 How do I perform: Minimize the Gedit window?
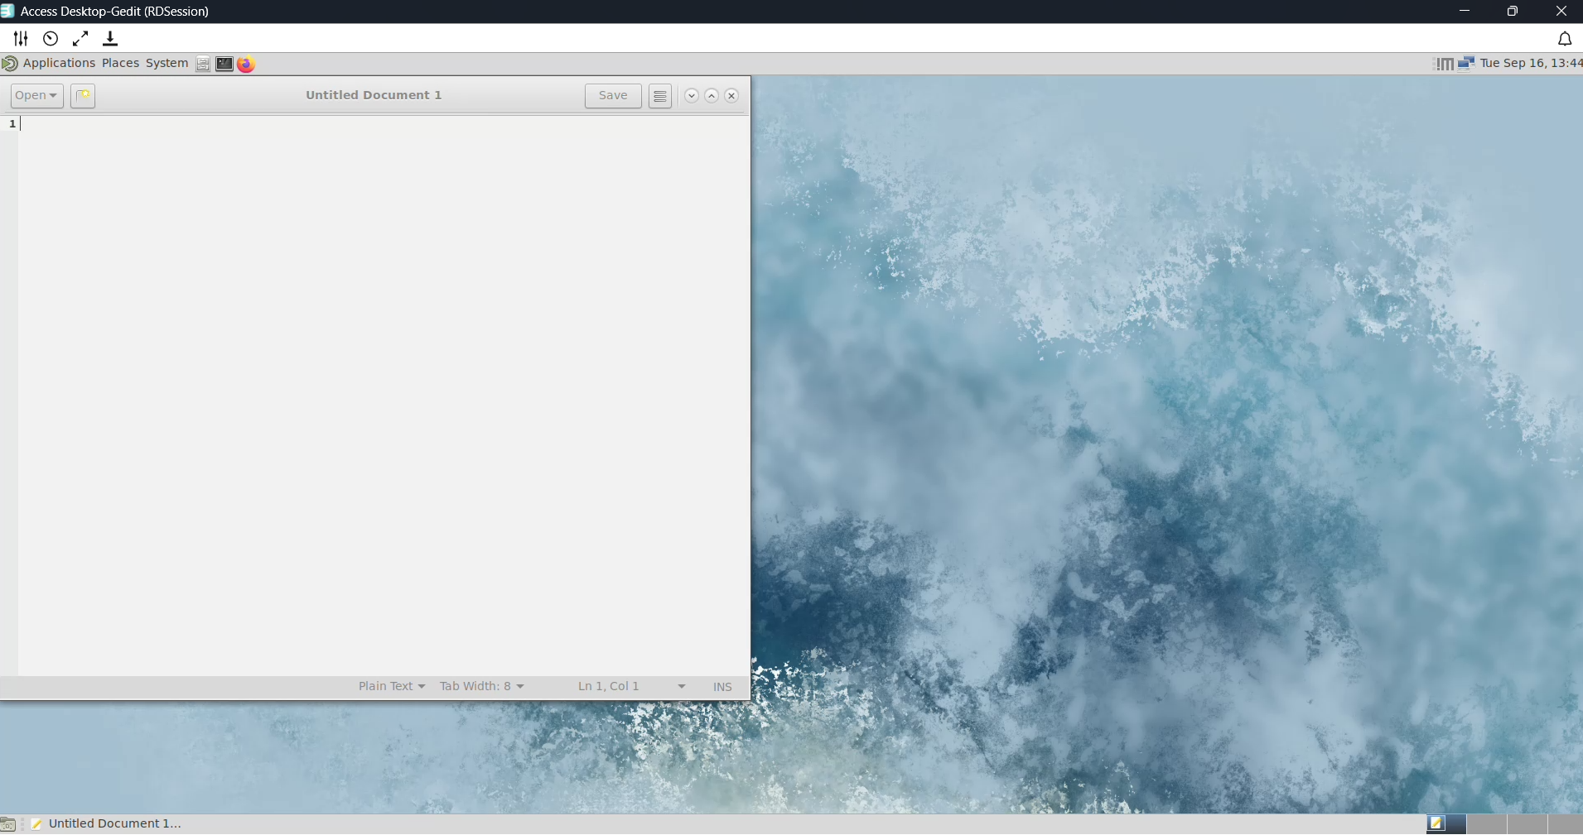click(x=692, y=96)
